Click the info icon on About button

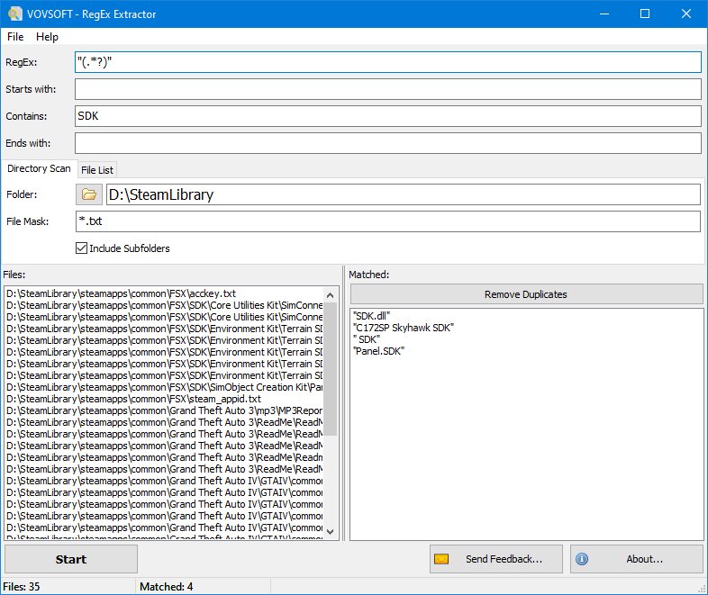pyautogui.click(x=582, y=559)
